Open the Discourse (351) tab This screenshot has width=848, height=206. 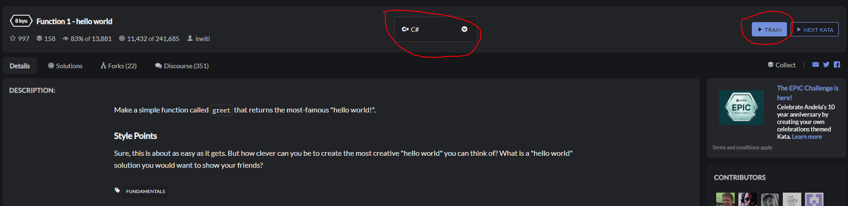coord(182,66)
